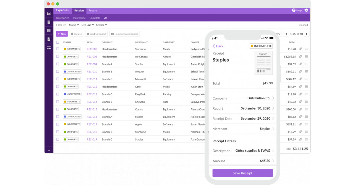This screenshot has height=185, width=355.
Task: Open the Help link in top bar
Action: click(297, 10)
